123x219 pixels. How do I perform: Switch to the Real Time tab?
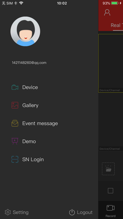pyautogui.click(x=117, y=25)
